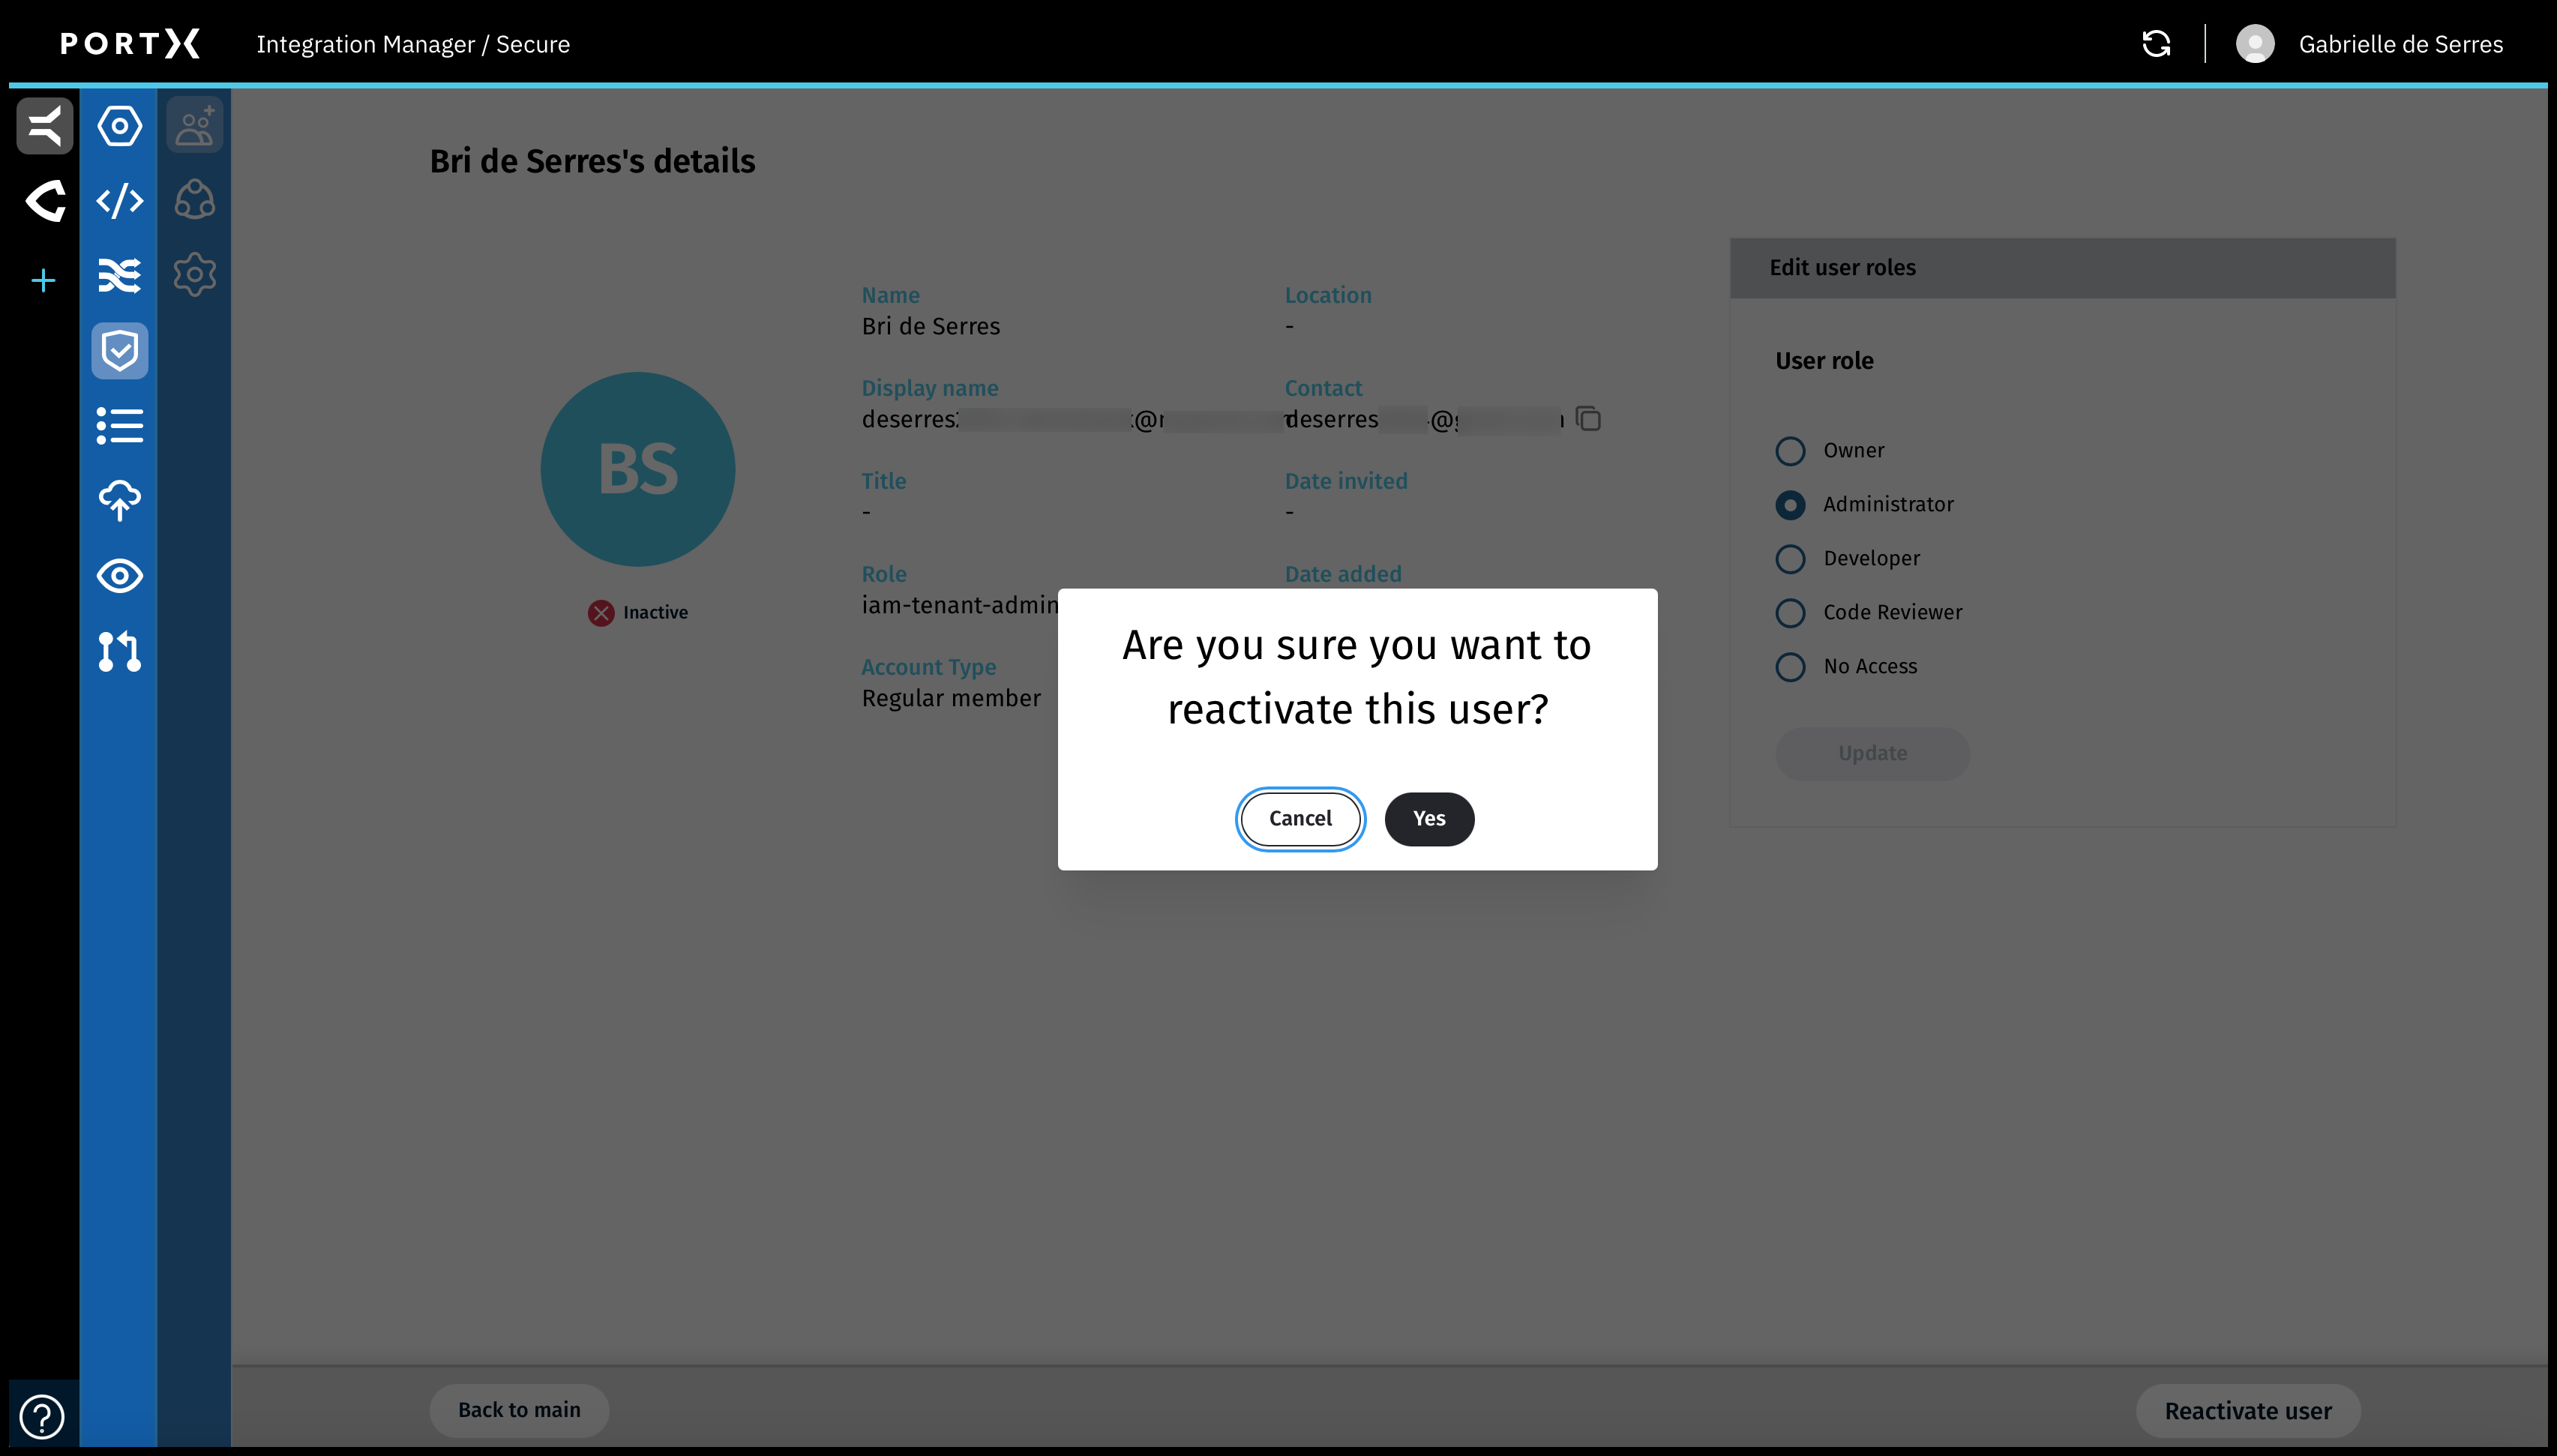Choose the No Access radio option
The image size is (2557, 1456).
[x=1790, y=667]
